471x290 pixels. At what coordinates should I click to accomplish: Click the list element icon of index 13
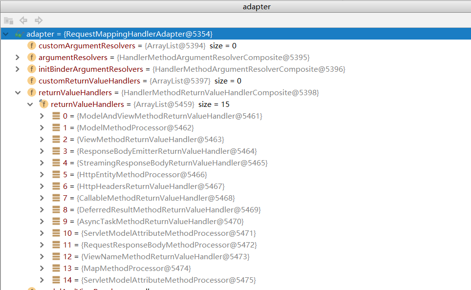(56, 268)
